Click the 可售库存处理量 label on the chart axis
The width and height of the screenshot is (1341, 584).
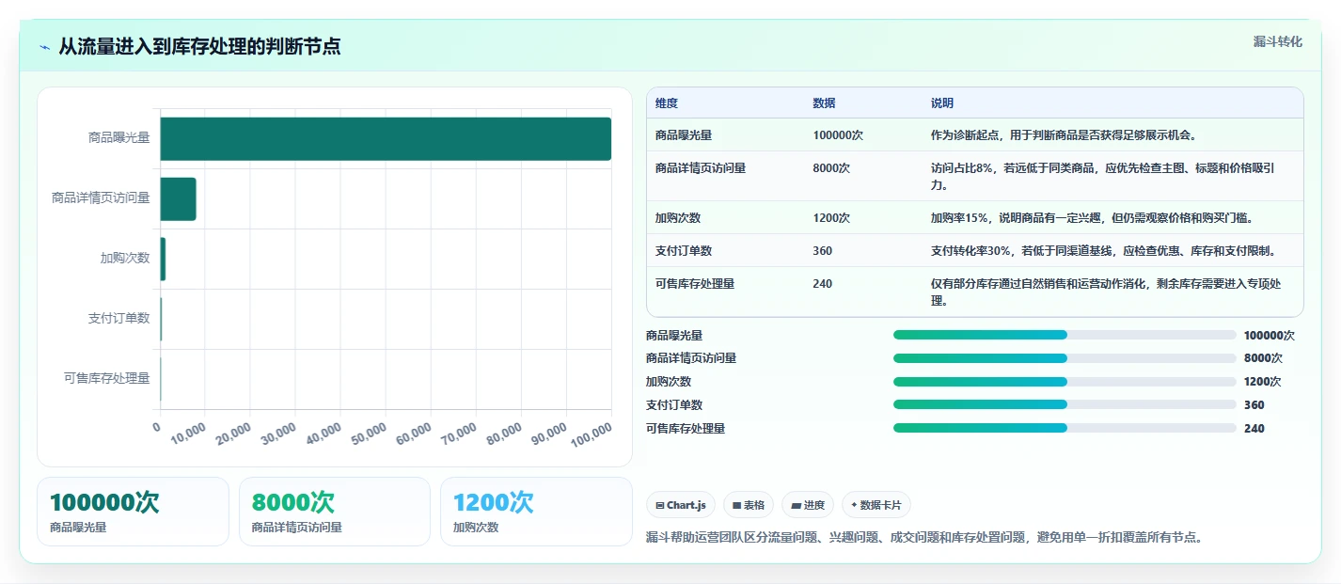pos(106,378)
